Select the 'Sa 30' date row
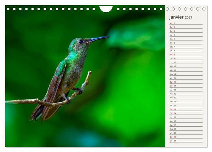Viewport: 212px width, 152px height. pyautogui.click(x=186, y=137)
